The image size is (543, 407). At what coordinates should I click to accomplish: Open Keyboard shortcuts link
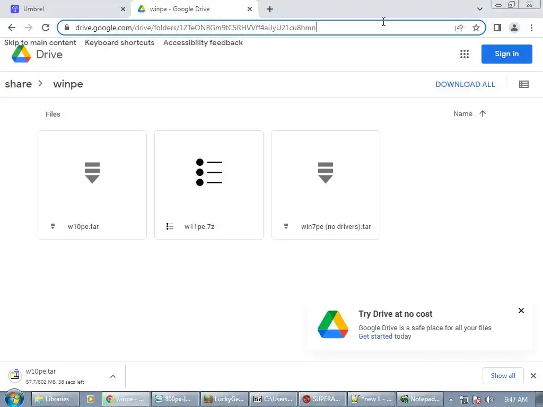pos(119,42)
